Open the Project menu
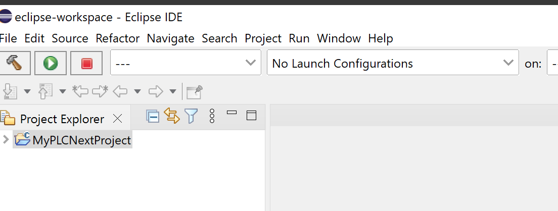The width and height of the screenshot is (558, 211). [x=263, y=38]
